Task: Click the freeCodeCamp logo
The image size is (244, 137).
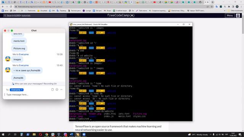Action: [121, 15]
